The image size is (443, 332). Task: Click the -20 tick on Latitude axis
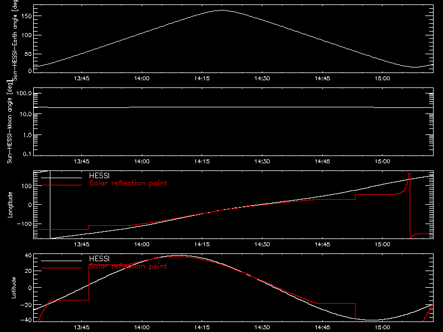pyautogui.click(x=26, y=305)
